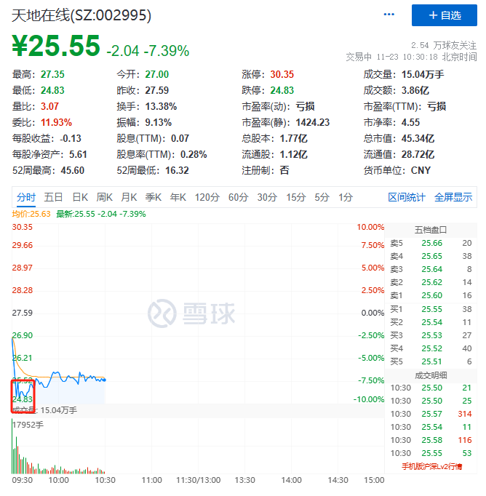
Task: Click the 市盈率(静) value 1424.23
Action: tap(313, 122)
